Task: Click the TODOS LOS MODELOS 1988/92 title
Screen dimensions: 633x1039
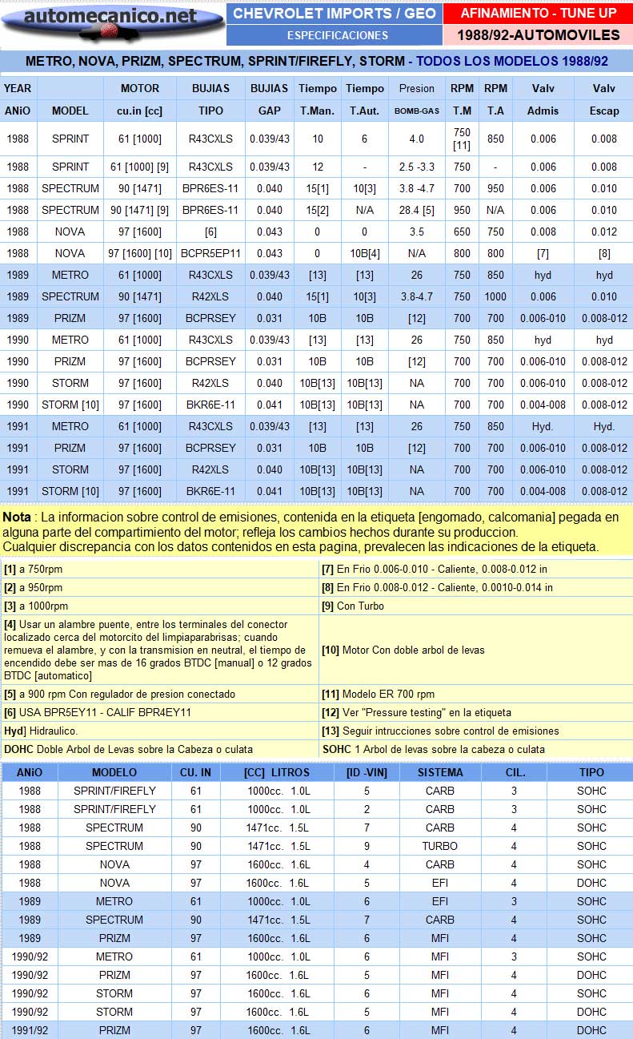Action: click(512, 61)
